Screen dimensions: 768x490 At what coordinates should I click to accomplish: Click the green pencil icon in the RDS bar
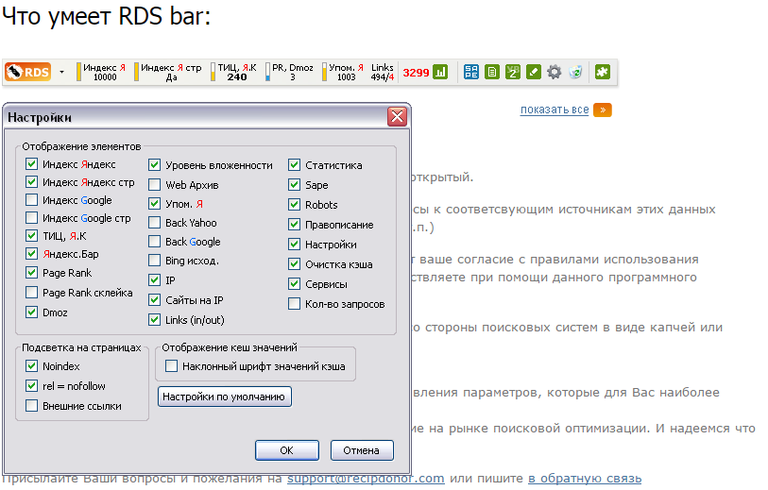click(x=534, y=72)
